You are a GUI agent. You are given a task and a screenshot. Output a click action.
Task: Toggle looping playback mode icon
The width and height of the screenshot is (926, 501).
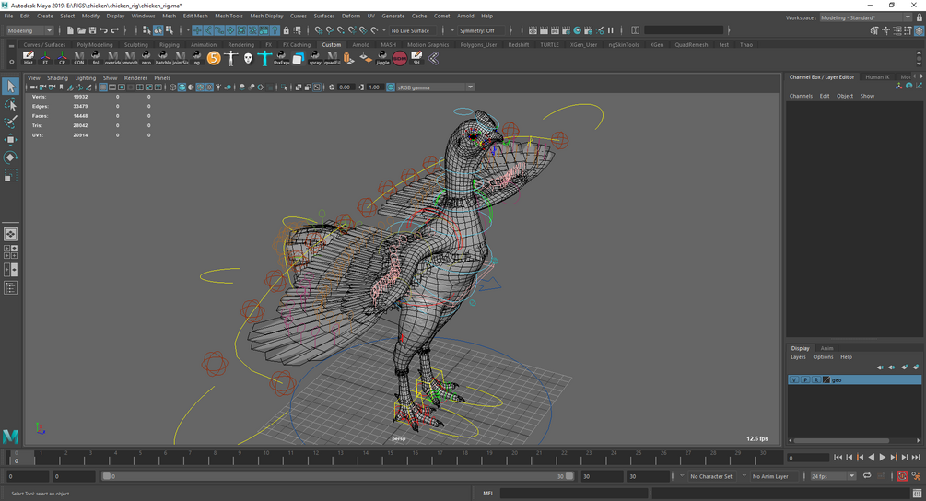(x=867, y=476)
